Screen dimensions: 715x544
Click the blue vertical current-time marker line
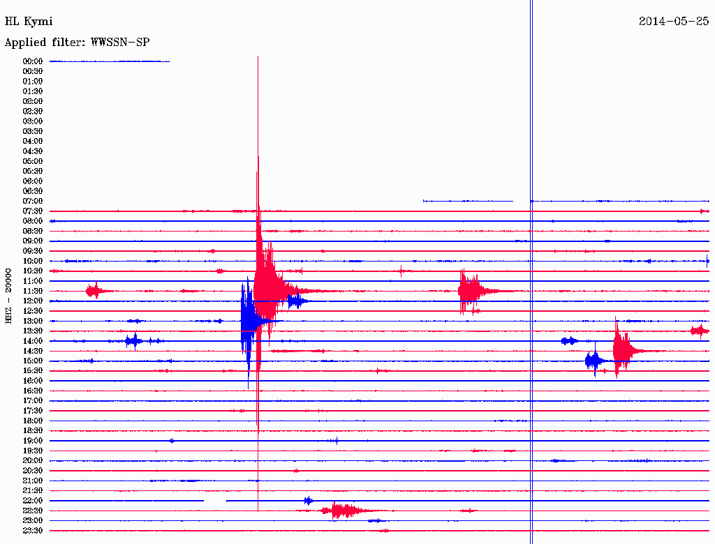click(x=531, y=272)
